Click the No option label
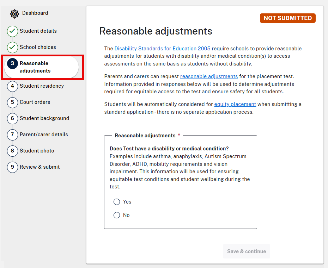 tap(126, 215)
